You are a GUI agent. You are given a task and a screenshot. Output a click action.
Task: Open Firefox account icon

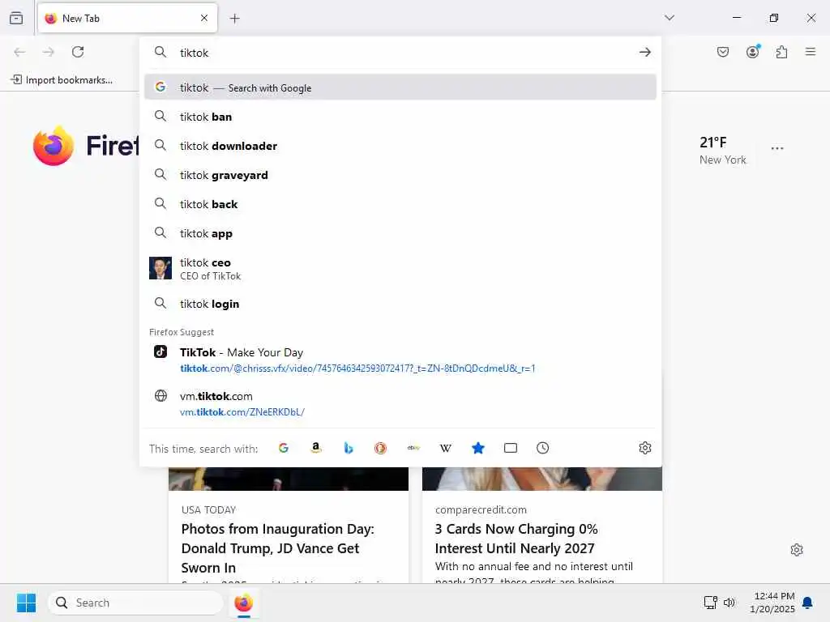(x=753, y=52)
